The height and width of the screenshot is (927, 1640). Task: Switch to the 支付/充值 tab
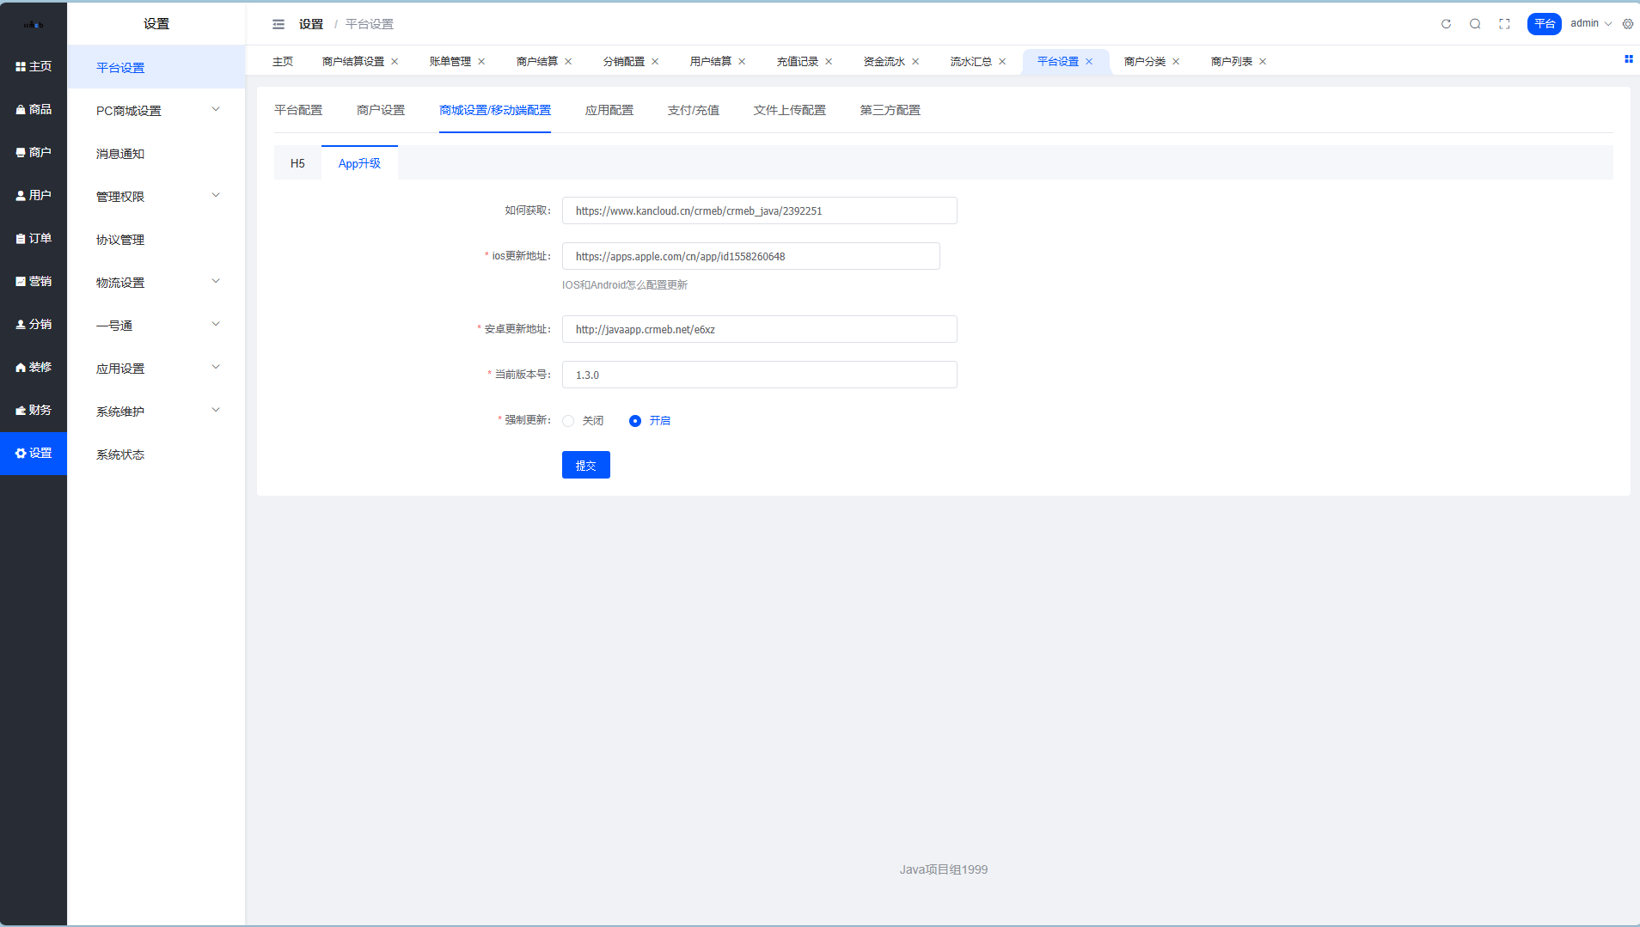pos(693,110)
